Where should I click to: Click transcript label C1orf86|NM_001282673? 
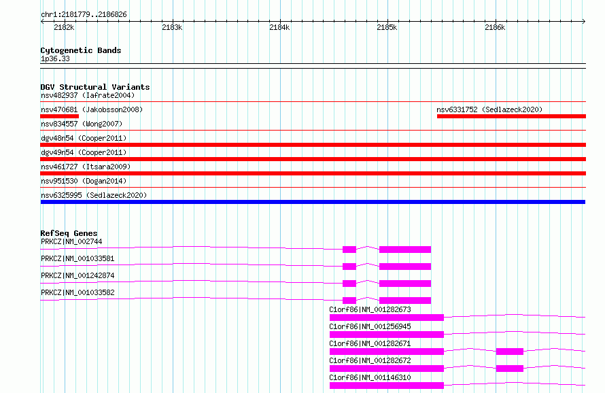click(x=370, y=309)
